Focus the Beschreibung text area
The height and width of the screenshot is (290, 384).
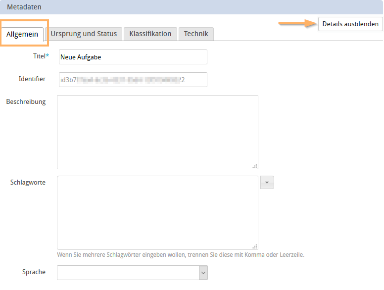(157, 132)
